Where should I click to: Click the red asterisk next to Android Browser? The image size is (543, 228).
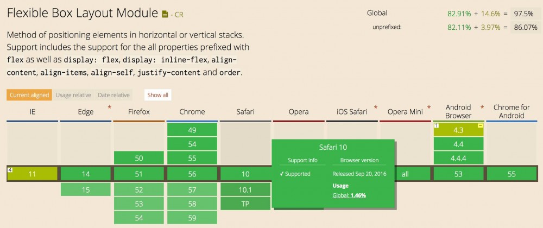point(482,108)
